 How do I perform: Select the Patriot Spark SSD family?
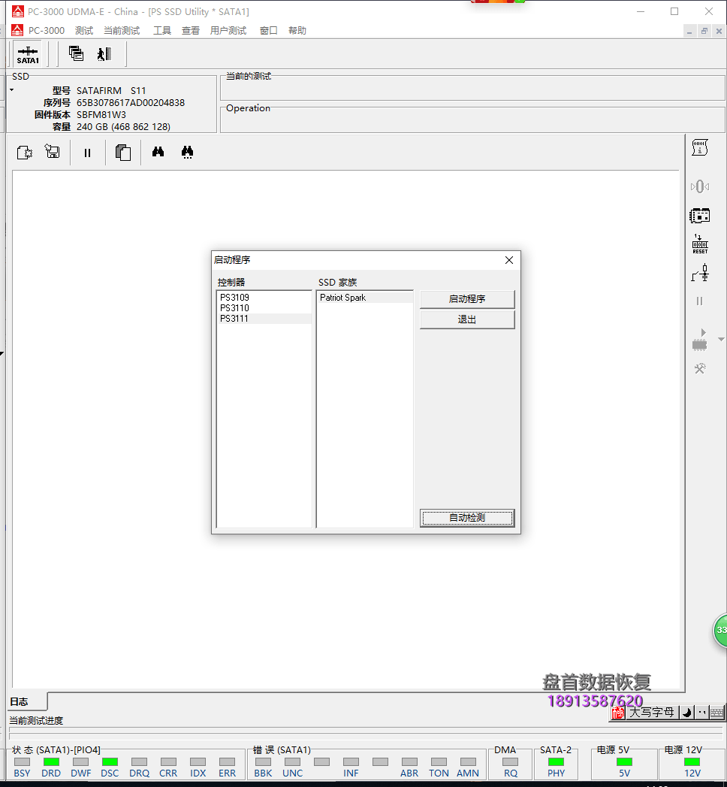coord(365,298)
